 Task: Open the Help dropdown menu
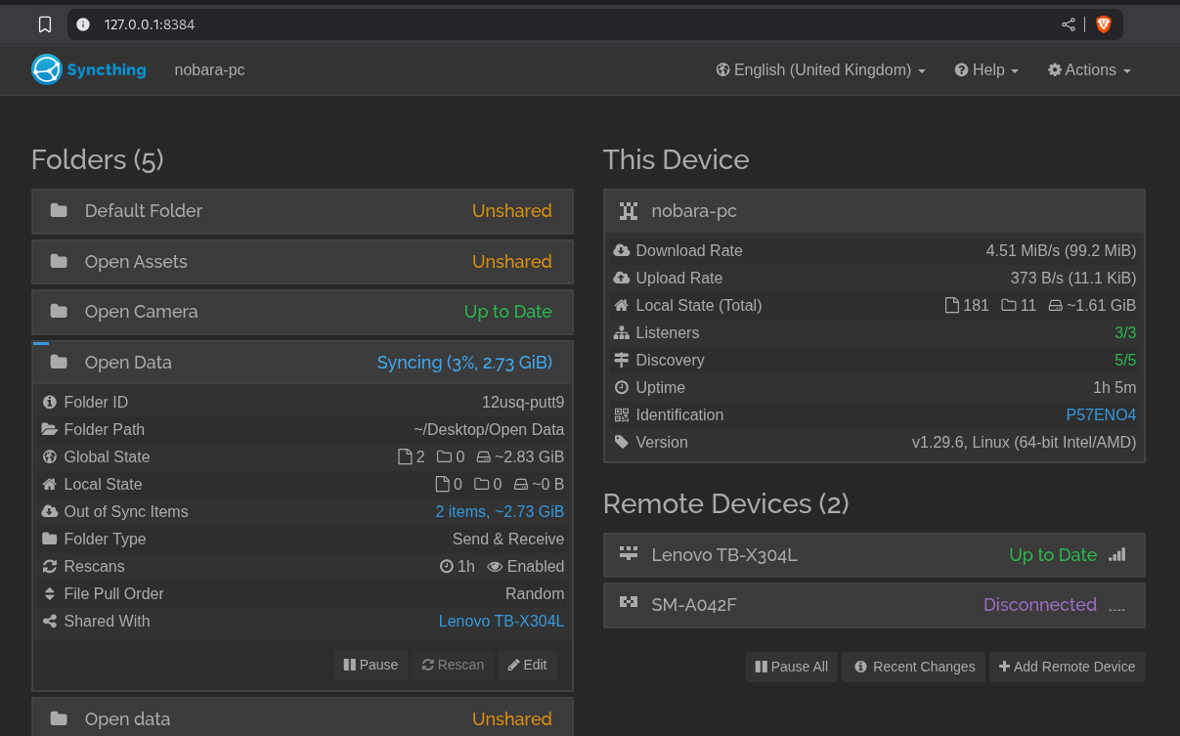coord(987,69)
